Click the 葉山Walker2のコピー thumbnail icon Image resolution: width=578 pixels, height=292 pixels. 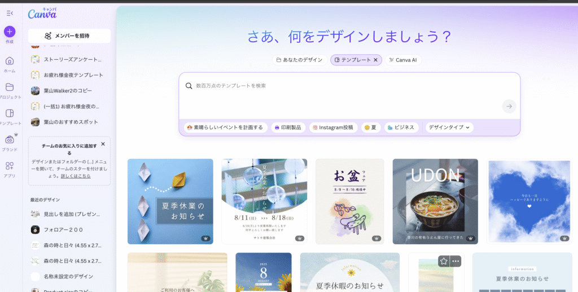(35, 91)
